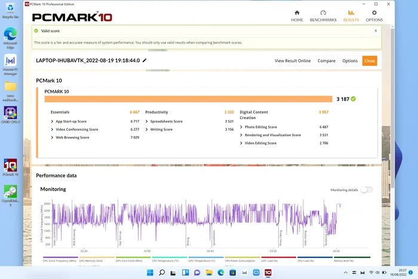Select GPU Core Clock legend item
The image size is (418, 279).
[133, 259]
